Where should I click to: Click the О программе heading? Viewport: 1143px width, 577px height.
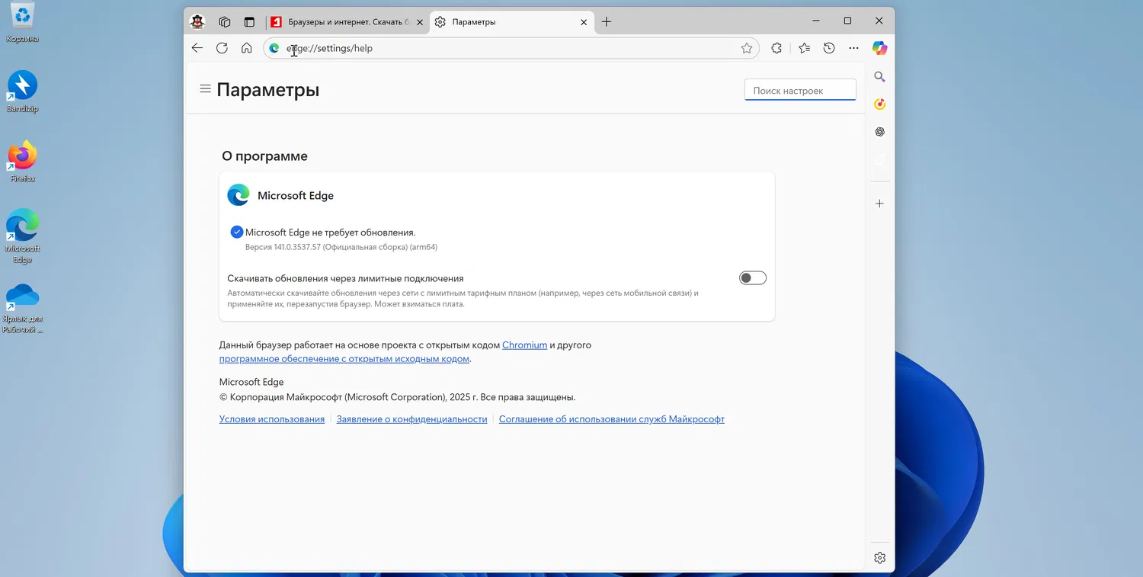[264, 156]
